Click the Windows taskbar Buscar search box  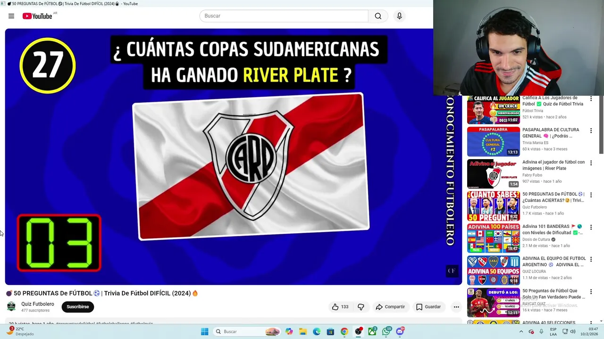click(246, 332)
